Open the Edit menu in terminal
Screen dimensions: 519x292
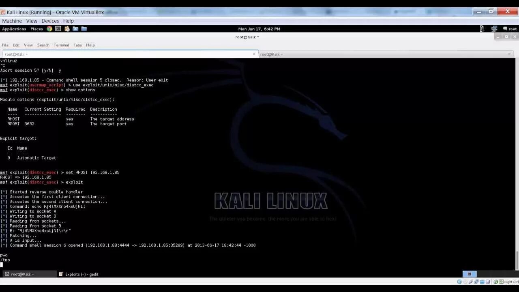(16, 45)
